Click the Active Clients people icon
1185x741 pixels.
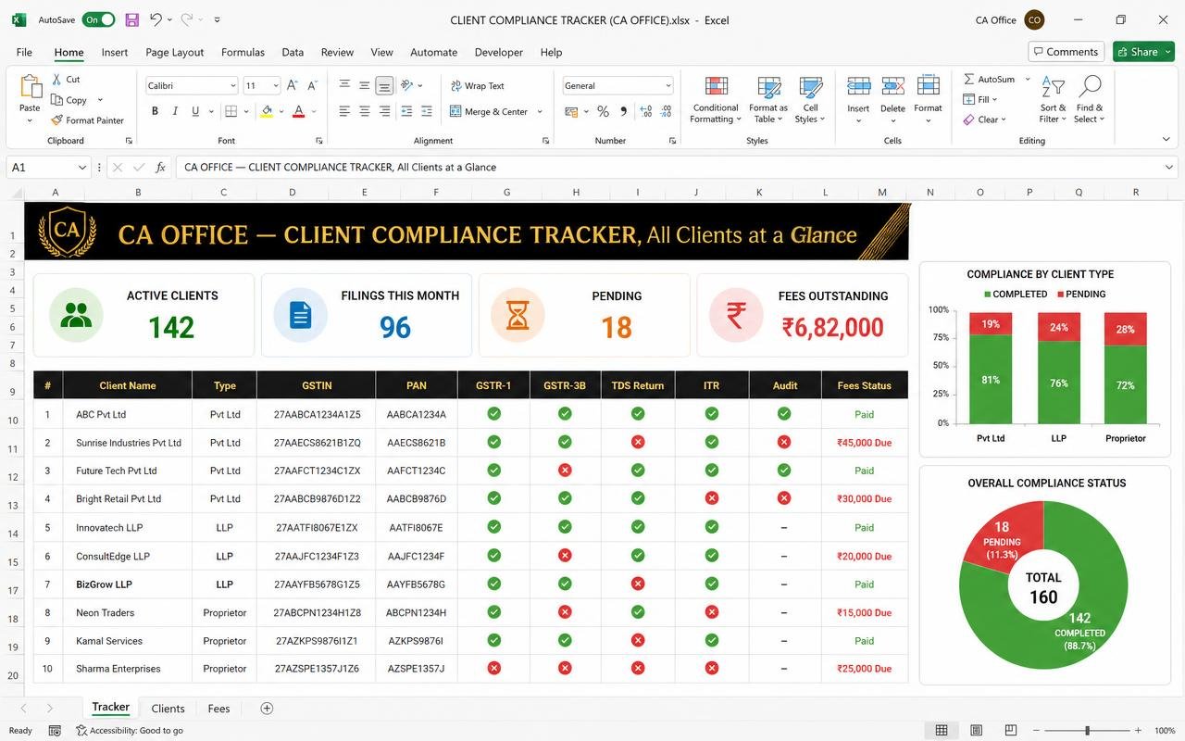76,315
